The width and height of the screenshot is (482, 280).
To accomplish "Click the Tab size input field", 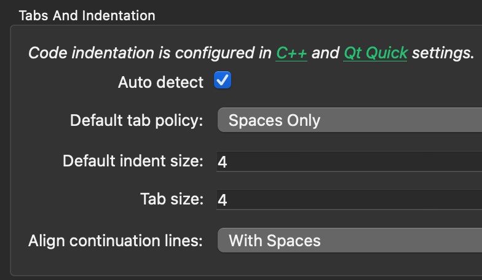I will tap(349, 200).
